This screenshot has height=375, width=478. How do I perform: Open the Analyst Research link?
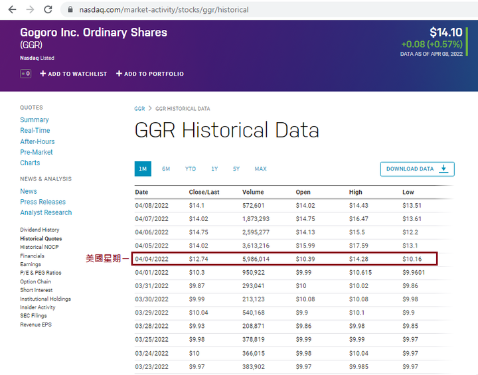[46, 212]
